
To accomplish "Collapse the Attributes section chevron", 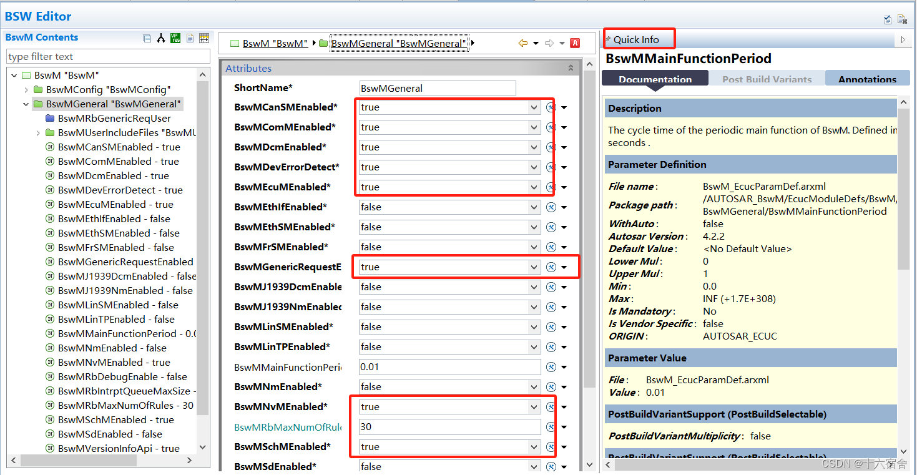I will click(571, 68).
